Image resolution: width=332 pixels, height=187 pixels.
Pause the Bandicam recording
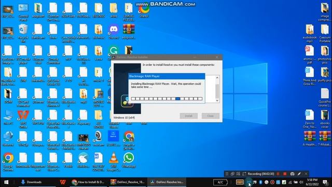(278, 174)
